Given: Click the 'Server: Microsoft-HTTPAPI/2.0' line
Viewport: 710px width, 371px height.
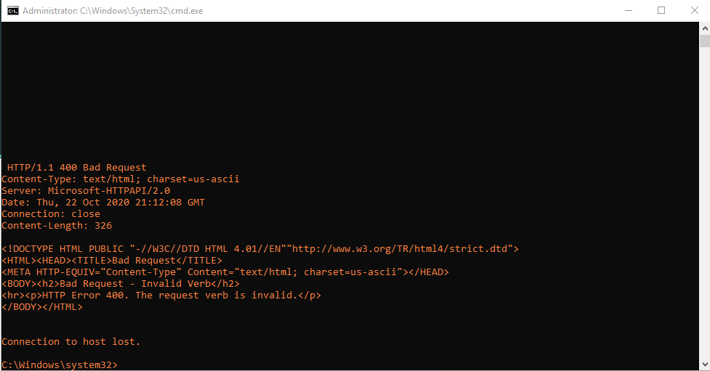Looking at the screenshot, I should click(x=86, y=190).
